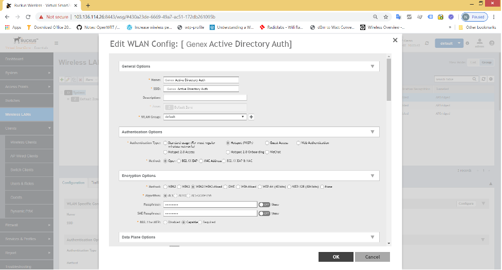Switch to the Configuration tab
Image resolution: width=502 pixels, height=270 pixels.
(x=73, y=183)
